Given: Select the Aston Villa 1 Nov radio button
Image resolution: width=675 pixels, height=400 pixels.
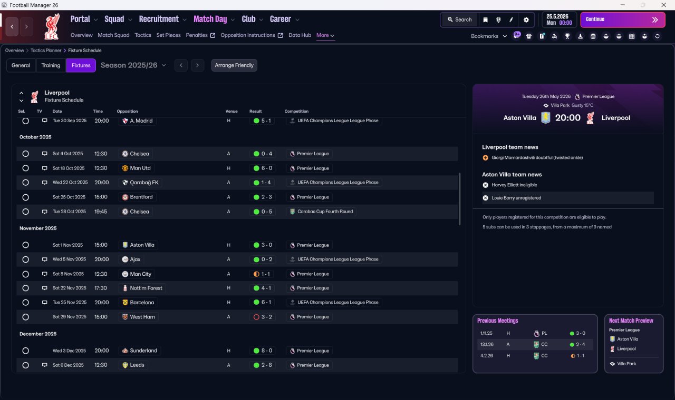Looking at the screenshot, I should coord(25,245).
